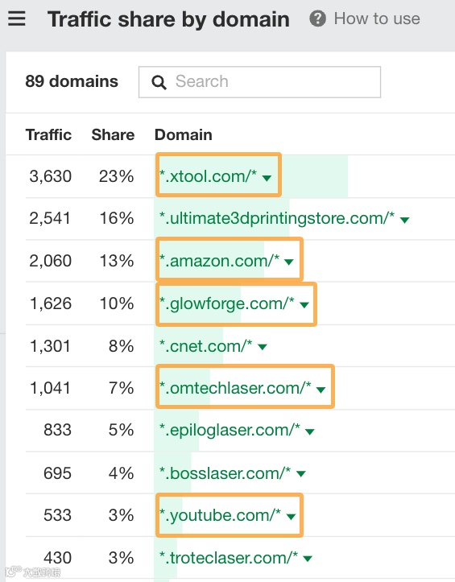This screenshot has height=582, width=455.
Task: Open the *.ultimate3dprintingstore.com/* link
Action: (x=277, y=218)
